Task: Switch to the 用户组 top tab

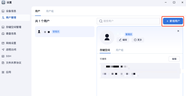Action: click(50, 11)
